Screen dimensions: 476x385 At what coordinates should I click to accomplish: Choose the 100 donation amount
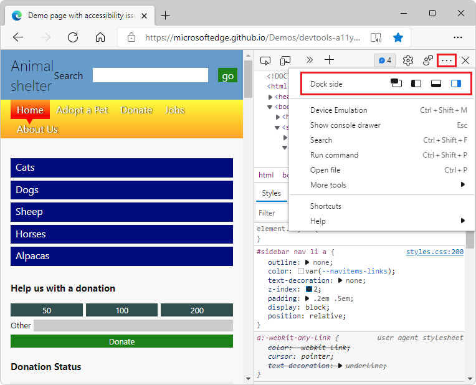(121, 310)
